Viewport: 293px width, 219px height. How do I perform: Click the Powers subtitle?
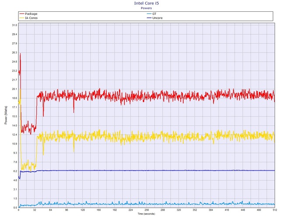click(x=146, y=8)
